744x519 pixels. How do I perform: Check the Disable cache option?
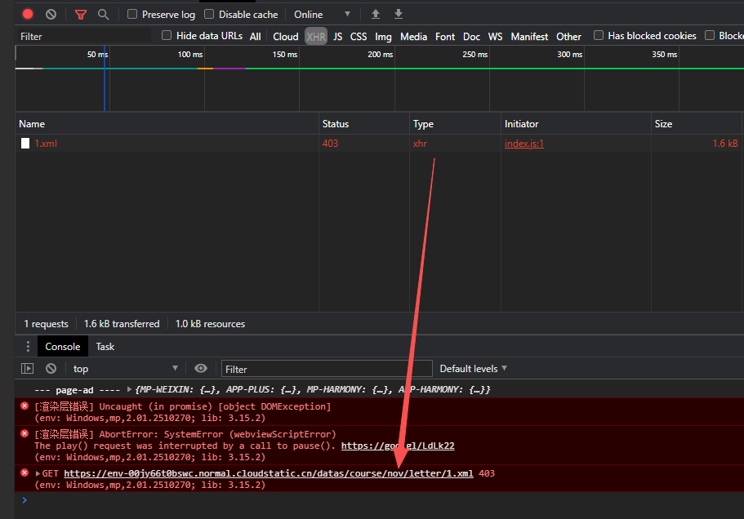point(209,15)
